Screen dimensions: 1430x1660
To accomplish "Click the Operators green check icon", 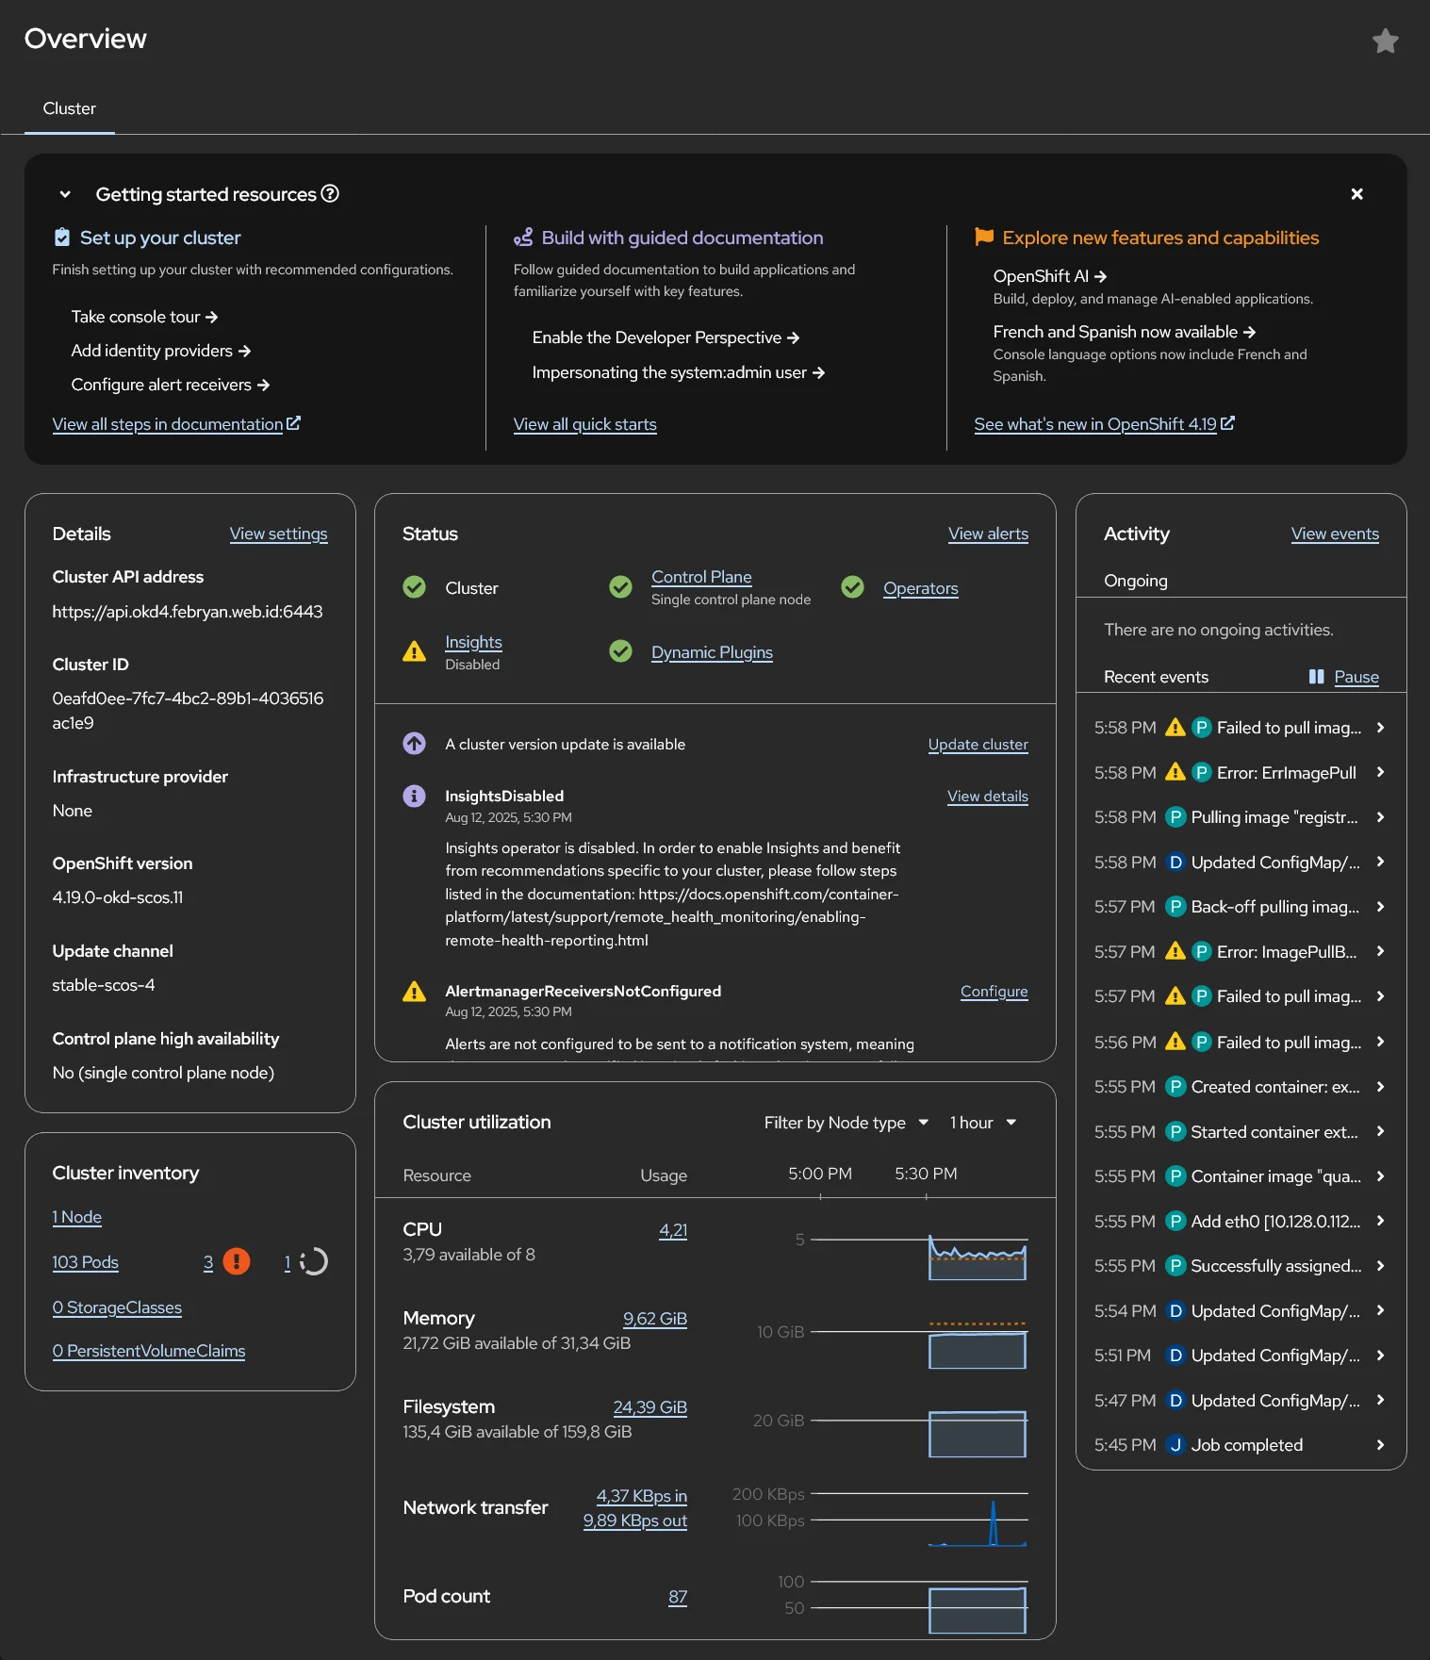I will click(x=852, y=587).
